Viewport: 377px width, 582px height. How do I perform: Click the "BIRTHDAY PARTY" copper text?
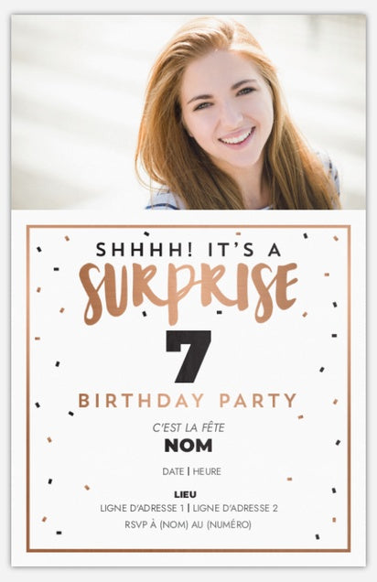click(x=188, y=401)
